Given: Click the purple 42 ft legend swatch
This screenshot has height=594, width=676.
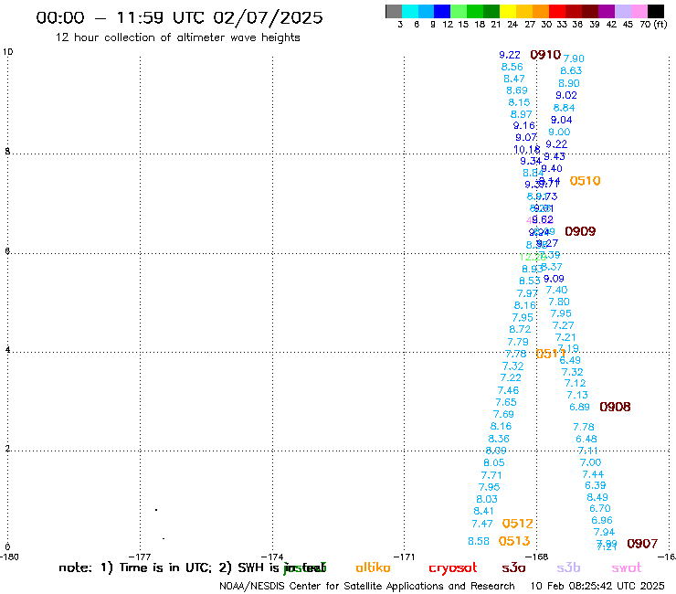Looking at the screenshot, I should point(607,11).
